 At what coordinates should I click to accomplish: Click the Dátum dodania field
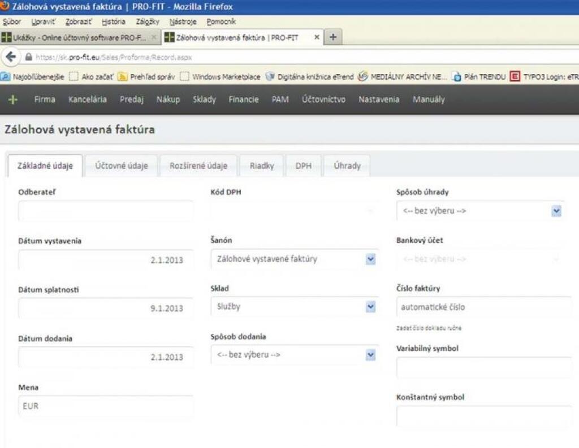[106, 357]
